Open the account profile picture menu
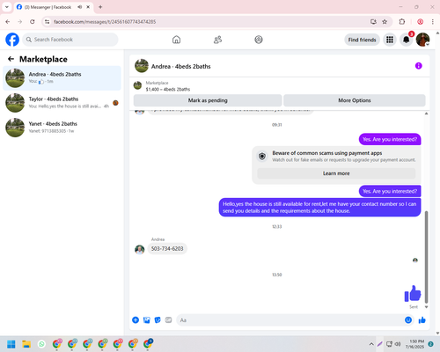Viewport: 440px width, 352px height. (x=422, y=40)
